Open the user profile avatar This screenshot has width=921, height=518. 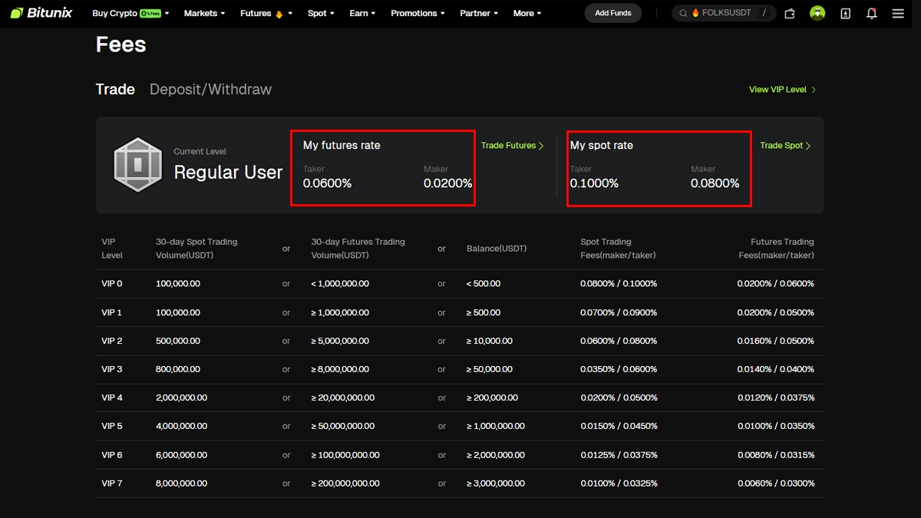click(817, 13)
